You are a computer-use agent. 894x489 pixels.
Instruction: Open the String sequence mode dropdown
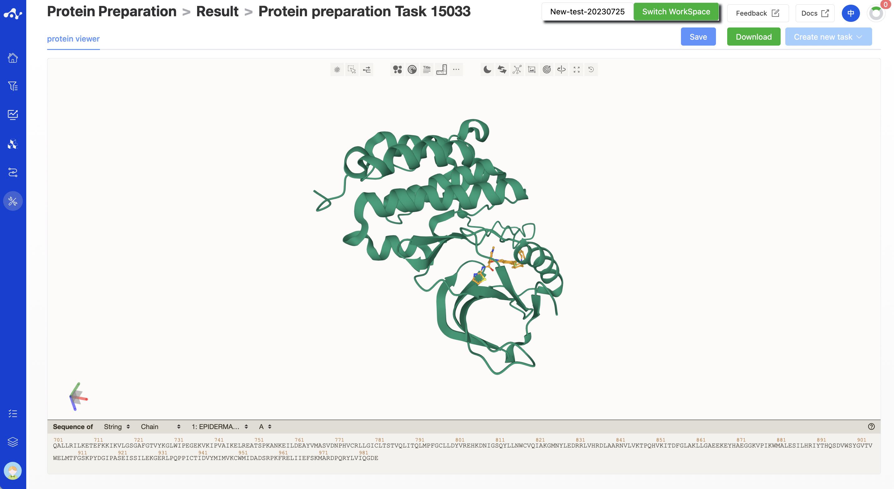tap(117, 427)
